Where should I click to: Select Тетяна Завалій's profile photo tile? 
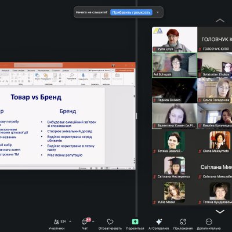coord(175,142)
